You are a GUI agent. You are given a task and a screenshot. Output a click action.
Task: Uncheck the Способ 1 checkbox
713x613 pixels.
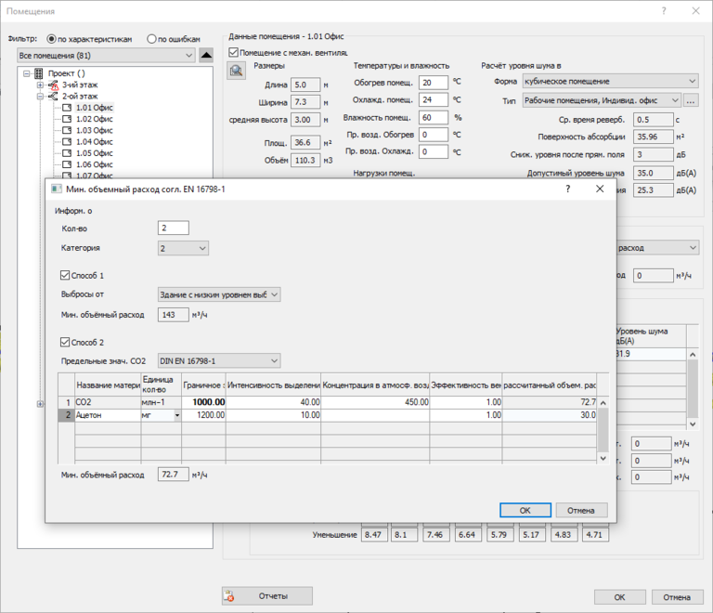pos(65,275)
